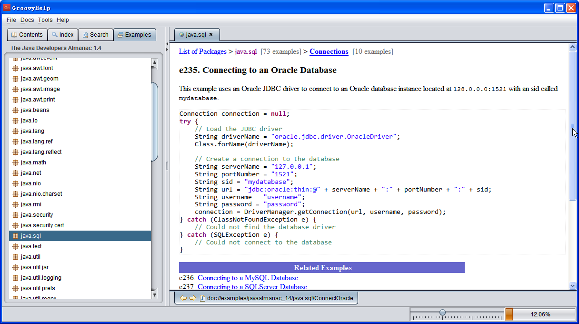Image resolution: width=579 pixels, height=324 pixels.
Task: Click the package icon next to java.math
Action: click(x=16, y=162)
